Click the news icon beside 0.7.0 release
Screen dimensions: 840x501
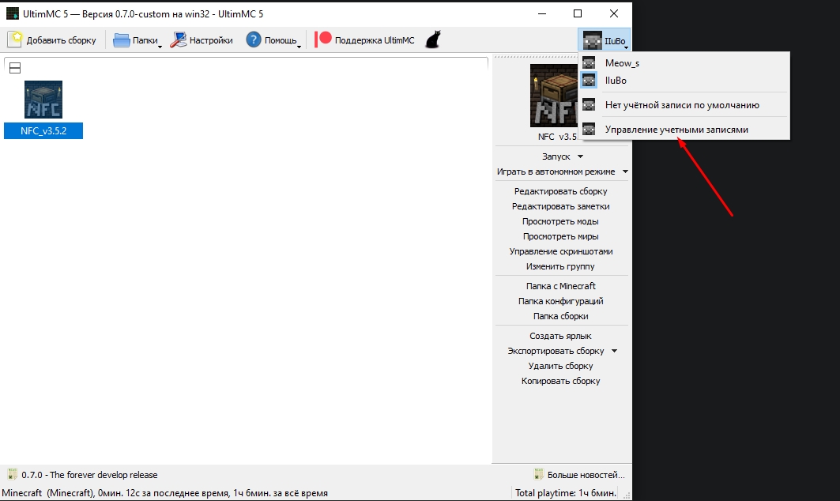(x=13, y=474)
